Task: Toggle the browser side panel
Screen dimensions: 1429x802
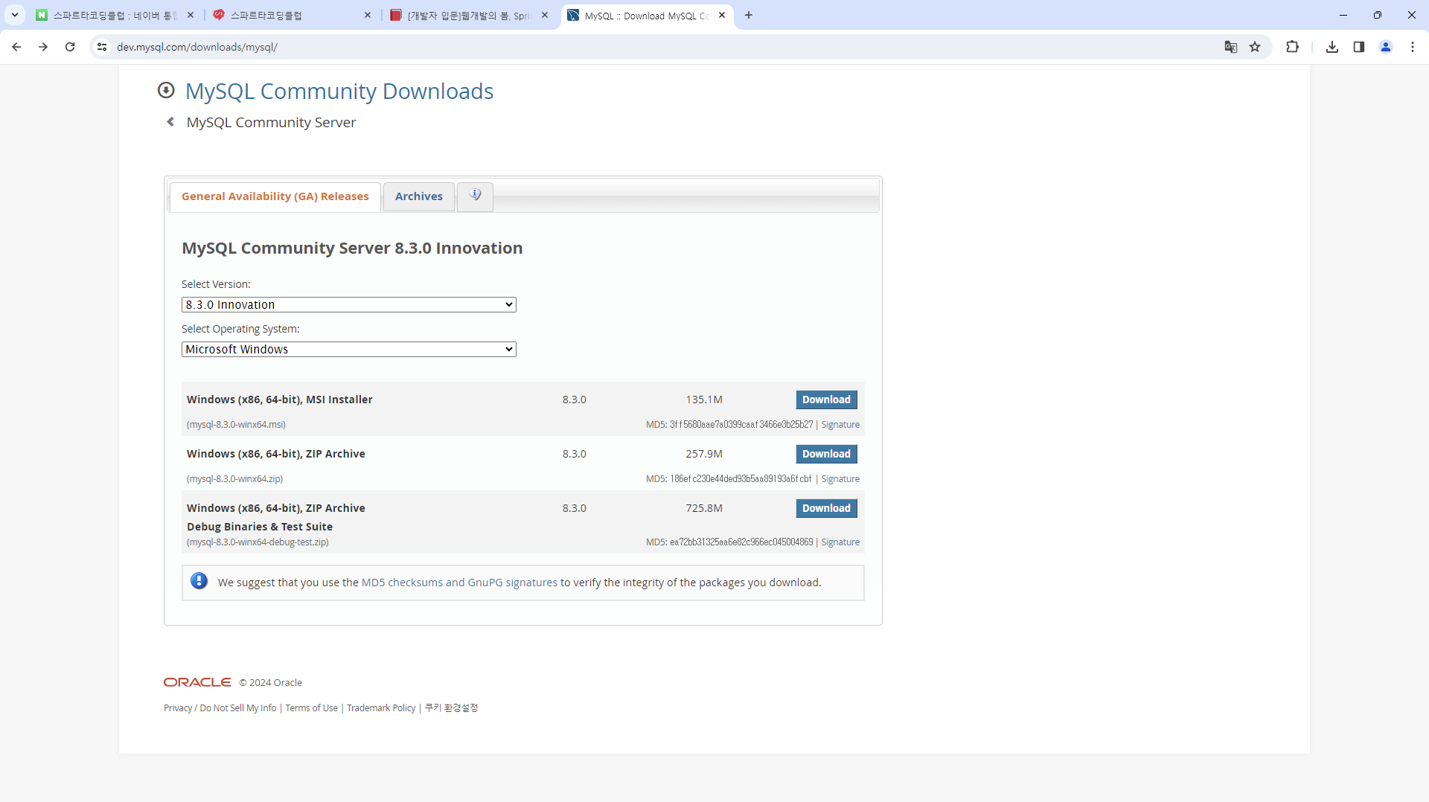Action: pos(1359,47)
